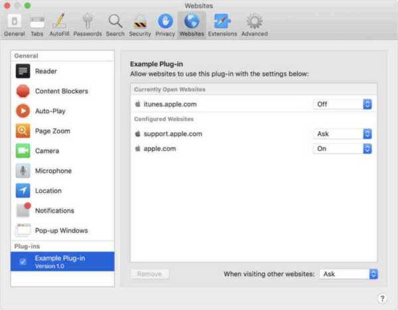Open Camera permissions in sidebar

tap(46, 151)
